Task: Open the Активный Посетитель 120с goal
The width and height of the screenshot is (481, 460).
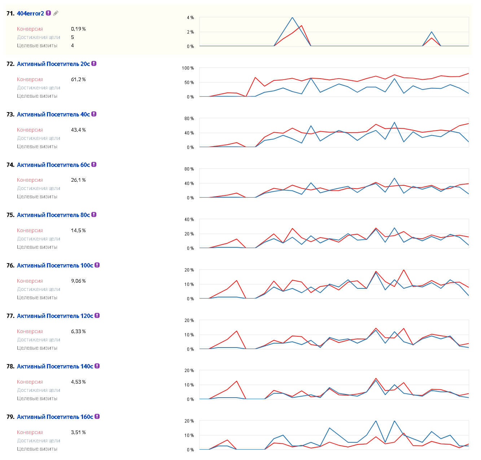Action: [x=55, y=316]
